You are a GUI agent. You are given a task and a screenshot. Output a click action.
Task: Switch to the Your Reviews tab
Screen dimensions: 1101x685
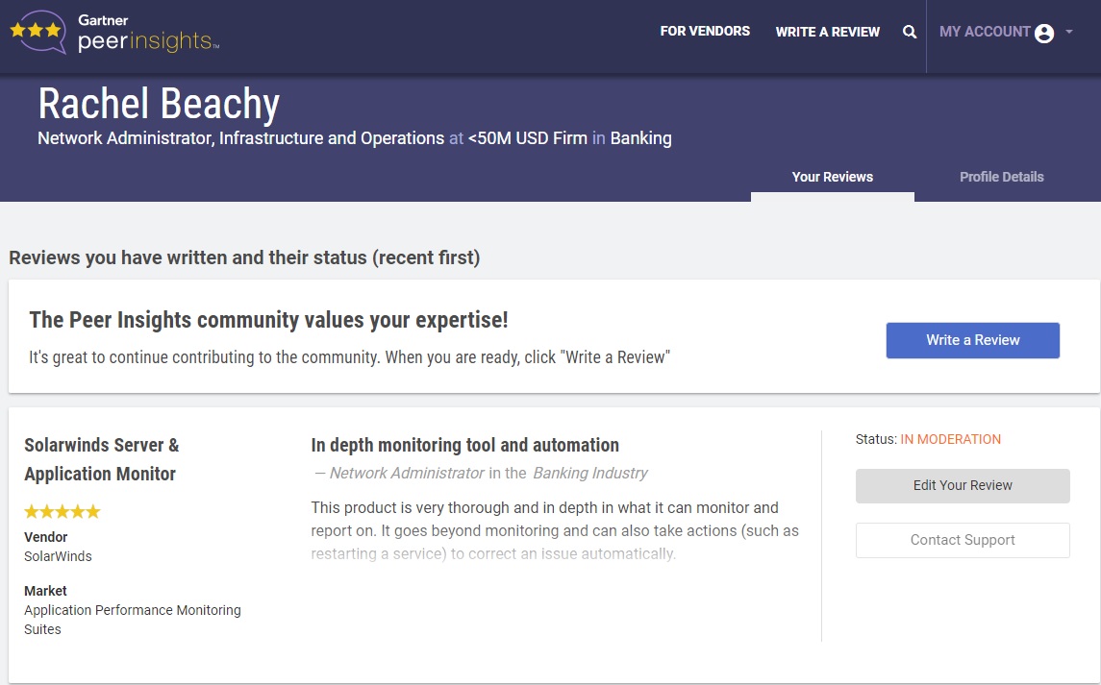coord(832,177)
